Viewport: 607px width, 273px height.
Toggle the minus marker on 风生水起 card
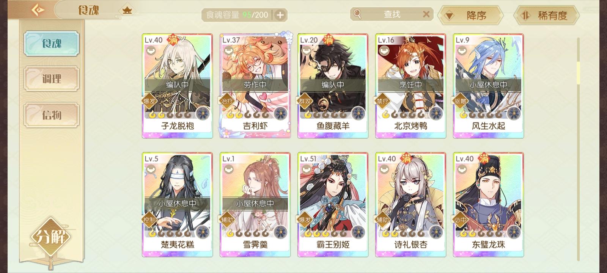(x=462, y=50)
